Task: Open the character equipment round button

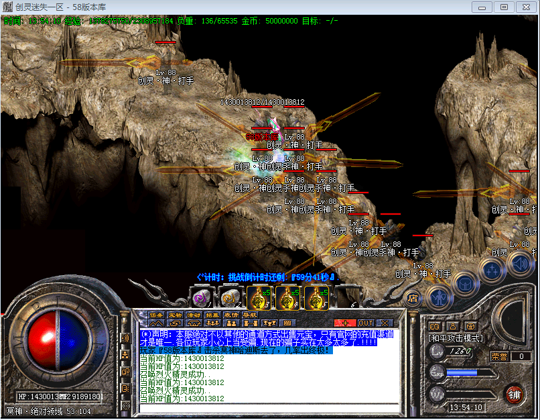Action: click(439, 298)
